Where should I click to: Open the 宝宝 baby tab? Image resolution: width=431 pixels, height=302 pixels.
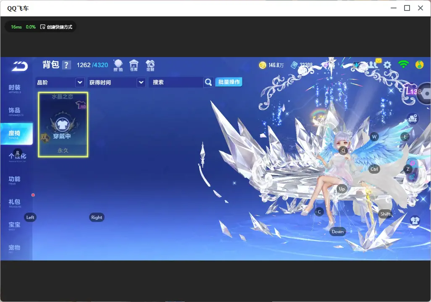[x=15, y=225]
